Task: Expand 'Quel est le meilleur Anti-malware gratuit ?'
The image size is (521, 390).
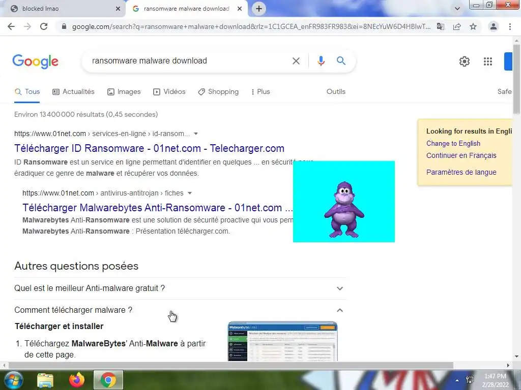Action: coord(180,288)
